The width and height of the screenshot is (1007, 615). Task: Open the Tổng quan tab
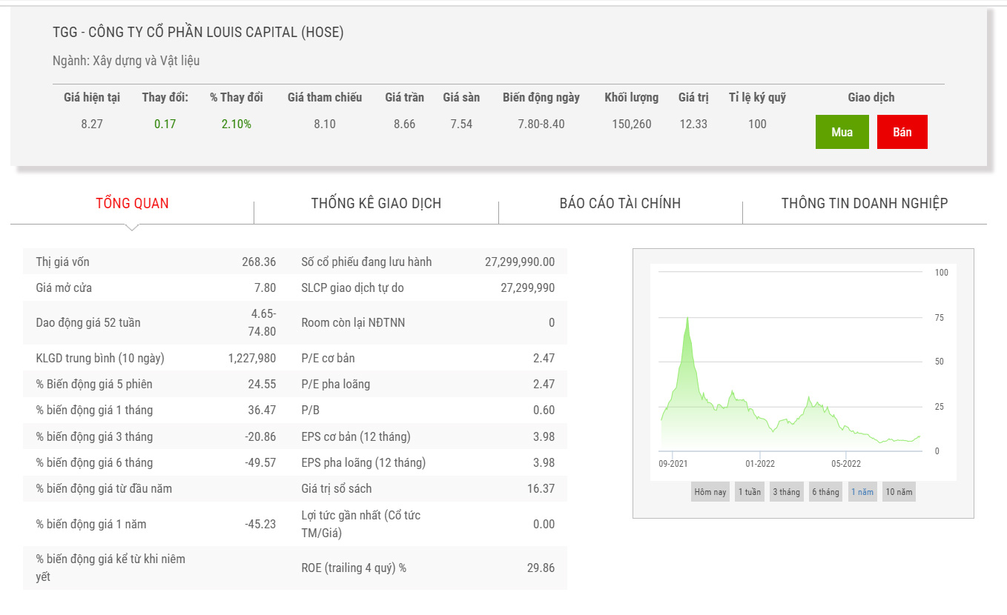point(132,203)
